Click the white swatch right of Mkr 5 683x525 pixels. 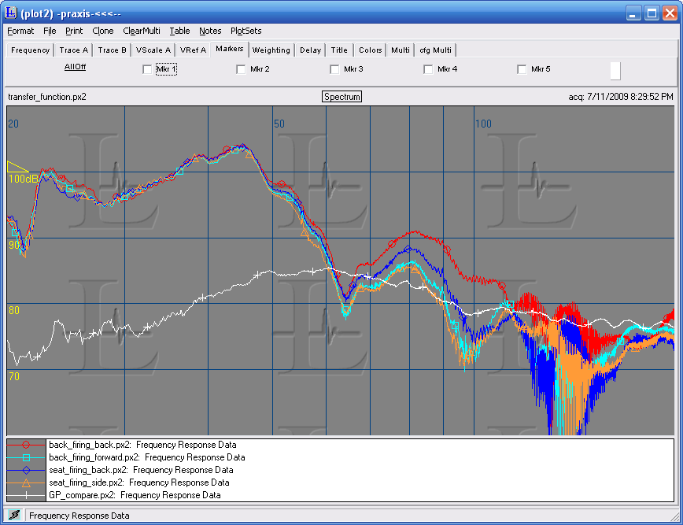pos(615,70)
